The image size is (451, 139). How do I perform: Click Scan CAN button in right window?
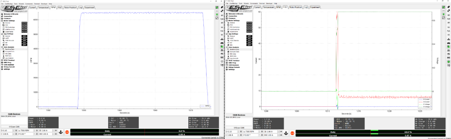click(239, 128)
